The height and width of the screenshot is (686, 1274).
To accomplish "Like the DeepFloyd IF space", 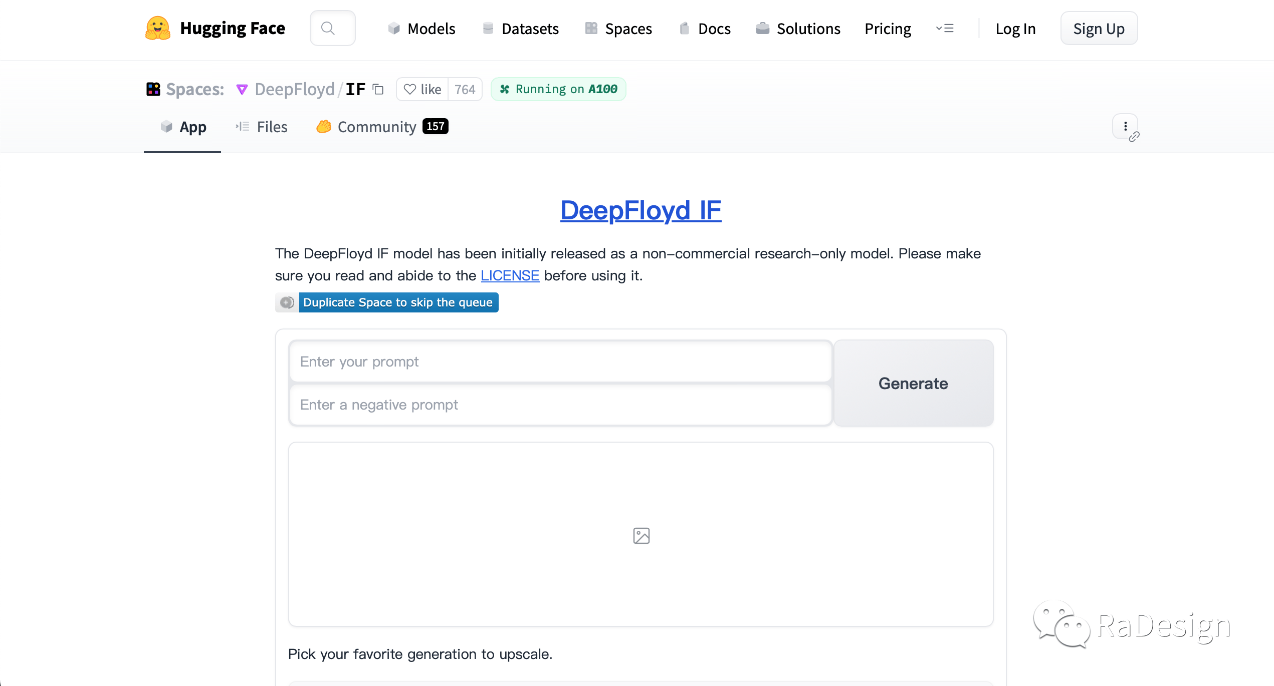I will click(x=422, y=89).
